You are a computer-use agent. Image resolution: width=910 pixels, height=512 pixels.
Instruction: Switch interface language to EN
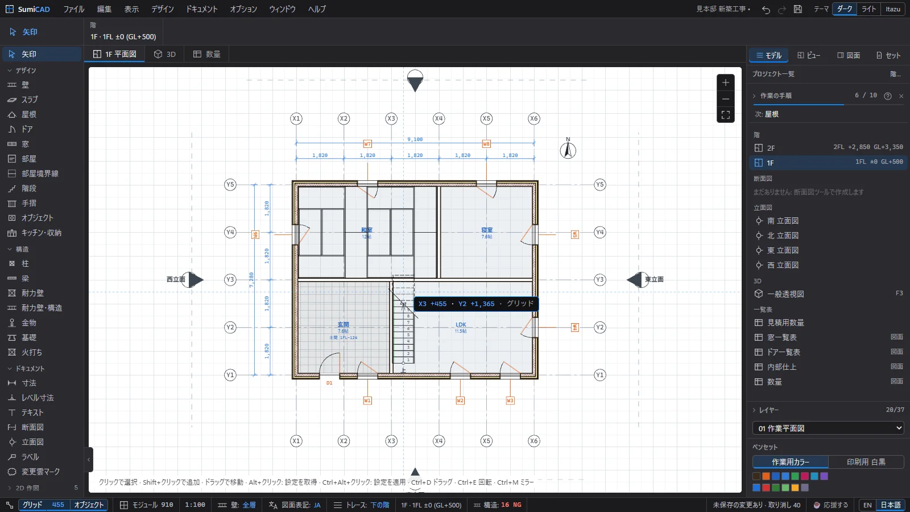(x=867, y=505)
